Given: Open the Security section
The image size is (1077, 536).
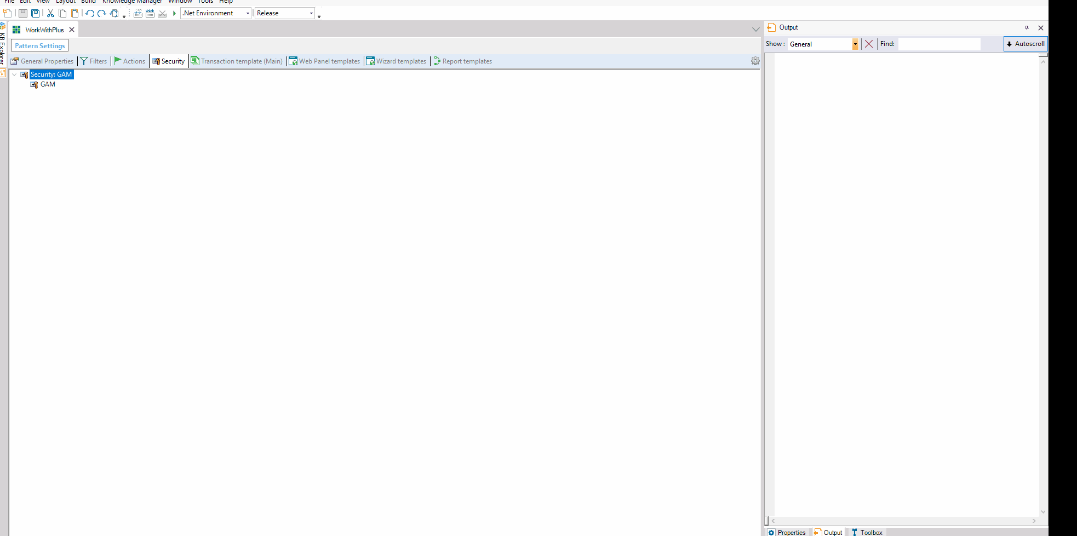Looking at the screenshot, I should [169, 61].
